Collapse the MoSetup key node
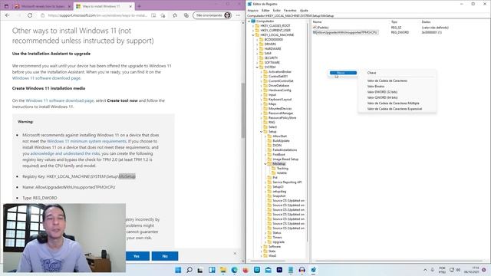 click(265, 163)
